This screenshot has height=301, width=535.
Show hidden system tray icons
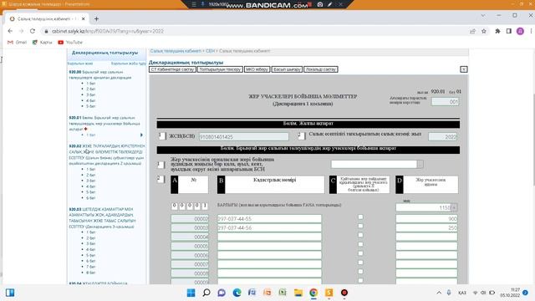coord(439,293)
